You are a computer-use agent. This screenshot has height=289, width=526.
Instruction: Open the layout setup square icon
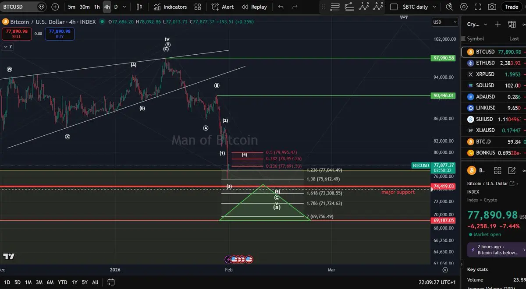394,7
